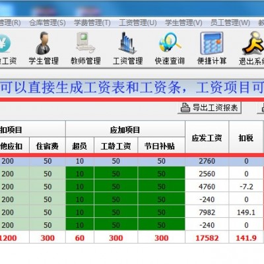This screenshot has width=264, height=264.
Task: Click the 退出系统 exit icon
Action: [x=253, y=43]
